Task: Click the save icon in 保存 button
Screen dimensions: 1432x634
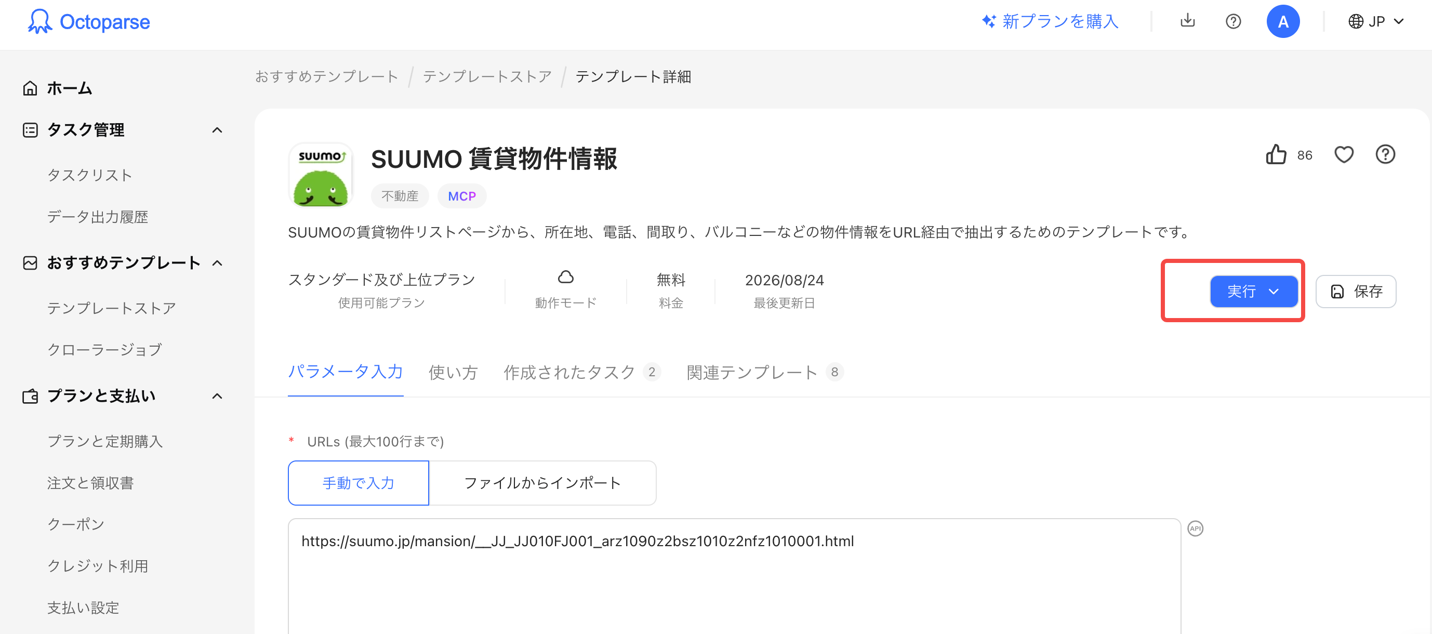Action: [1337, 292]
